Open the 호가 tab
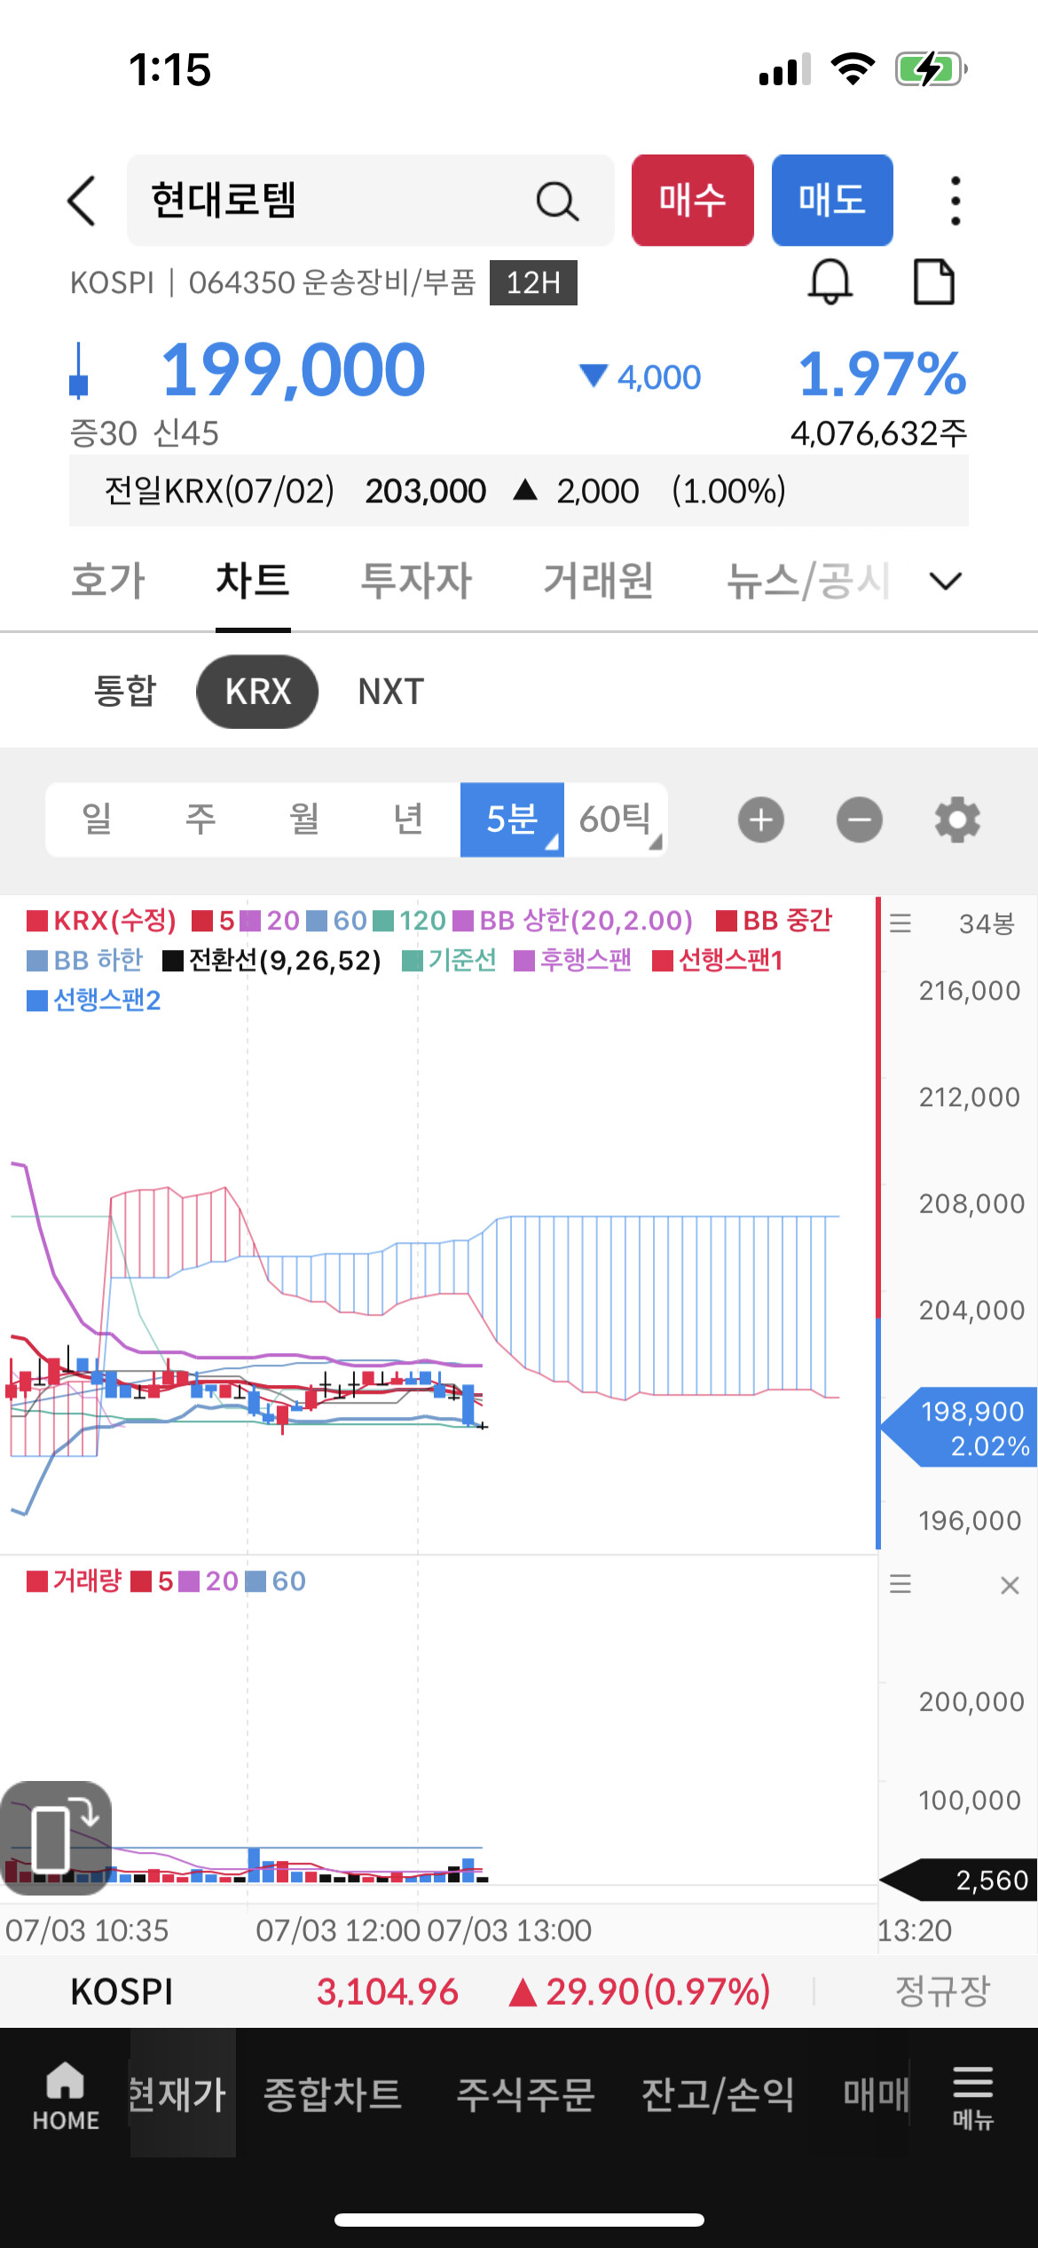Screen dimensions: 1038x2248 point(108,582)
